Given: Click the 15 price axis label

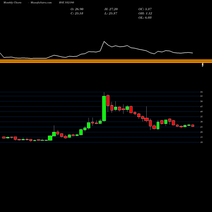Looking at the screenshot, I should (x=201, y=137).
